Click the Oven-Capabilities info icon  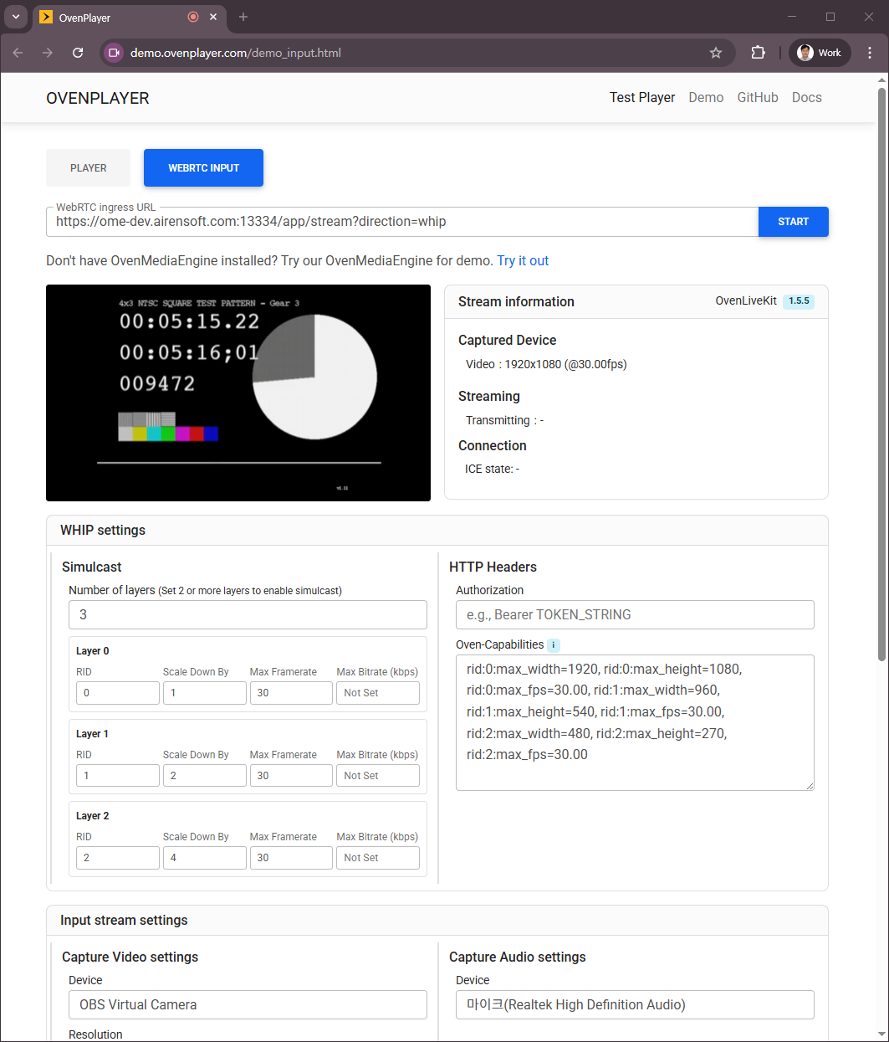[x=554, y=644]
